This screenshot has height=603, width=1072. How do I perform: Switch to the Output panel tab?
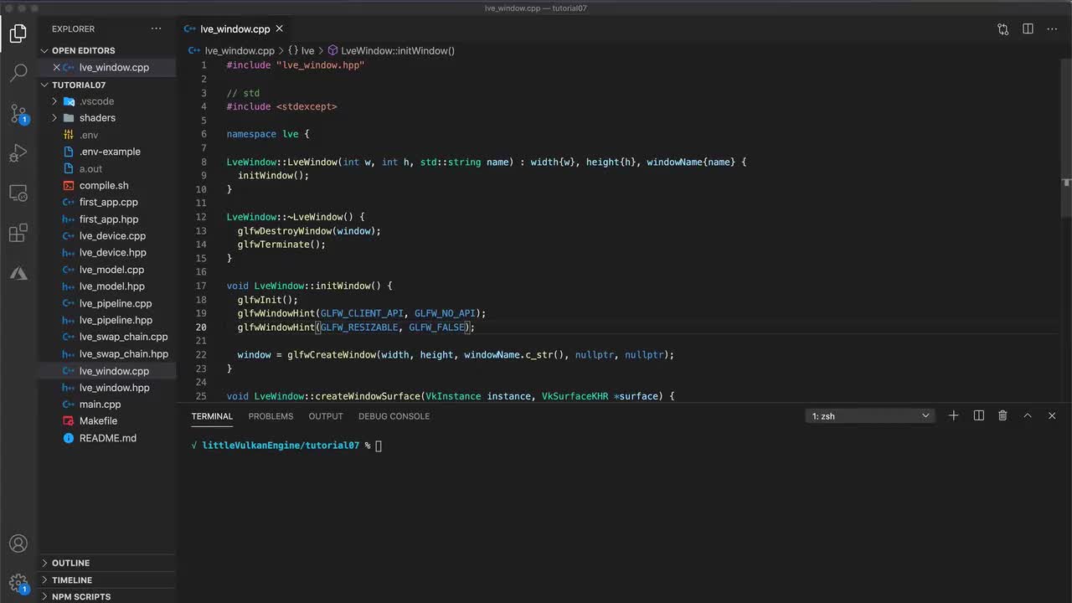point(326,416)
